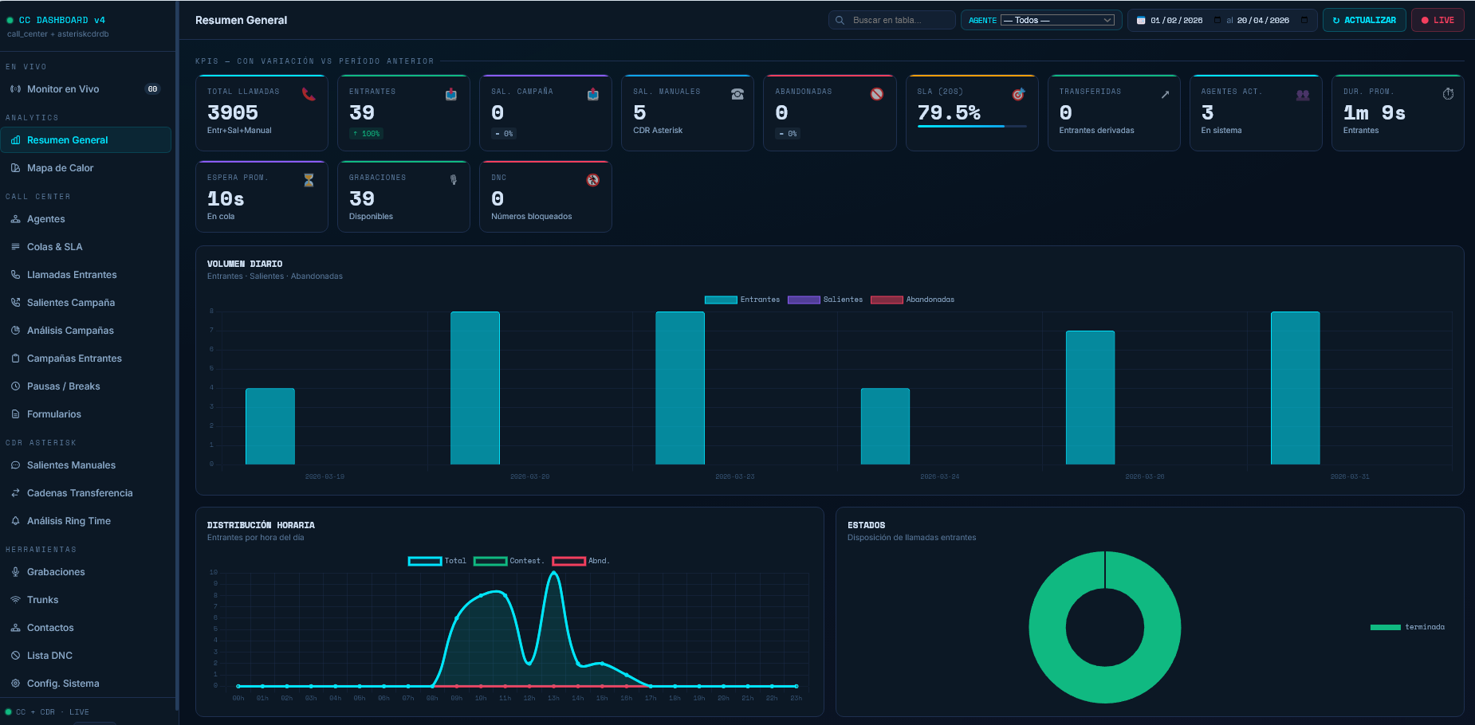1475x725 pixels.
Task: Click the Lista DNC blocked icon
Action: coord(15,656)
